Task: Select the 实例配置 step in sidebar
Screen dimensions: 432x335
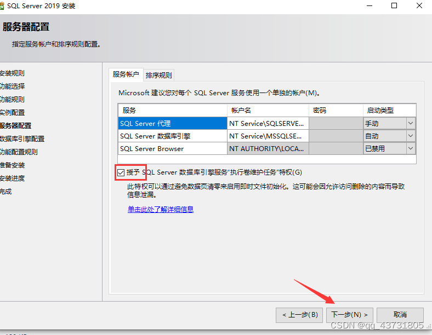Action: (12, 113)
